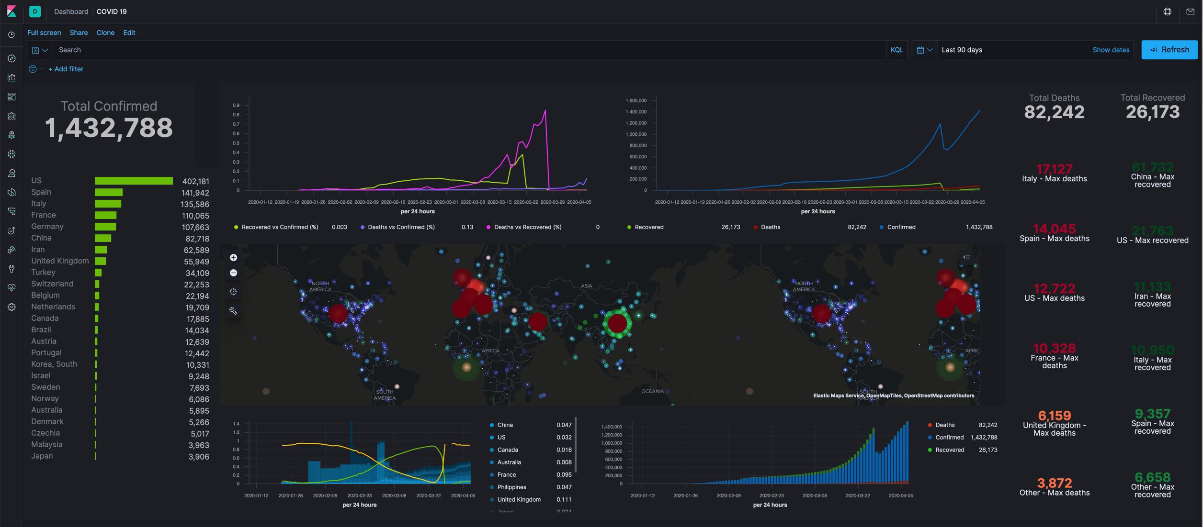Image resolution: width=1203 pixels, height=527 pixels.
Task: Click into the Search query input field
Action: point(469,50)
